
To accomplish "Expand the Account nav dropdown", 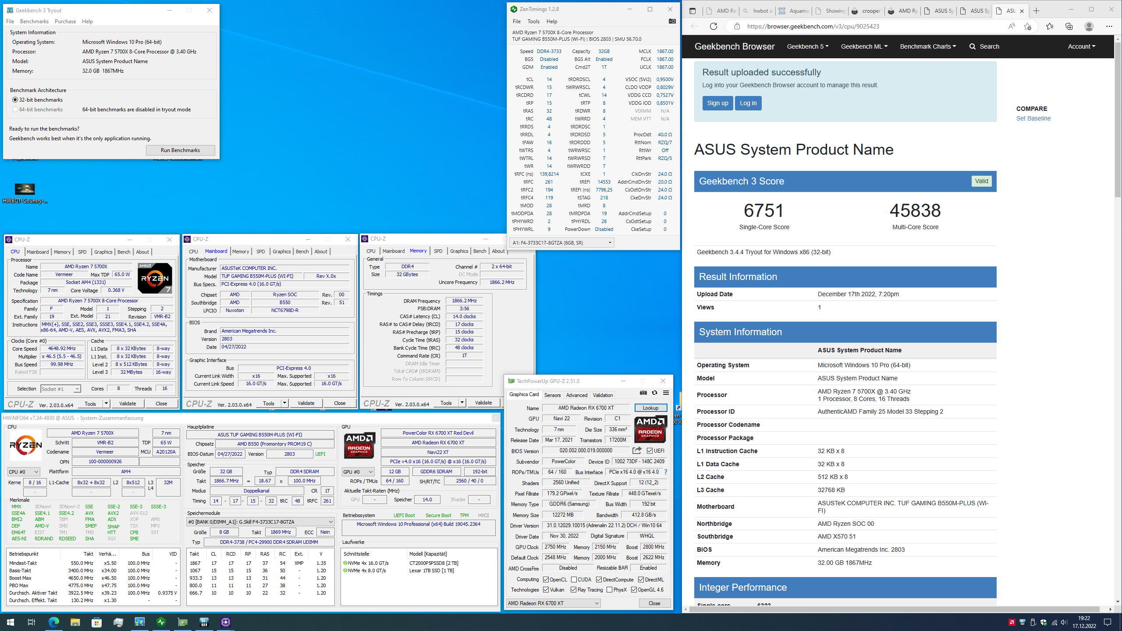I will tap(1081, 46).
